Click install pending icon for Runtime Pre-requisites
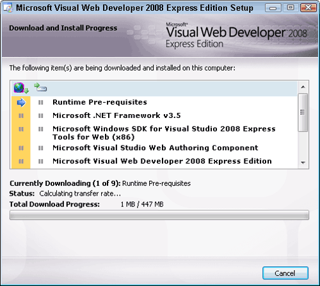 tap(40, 103)
